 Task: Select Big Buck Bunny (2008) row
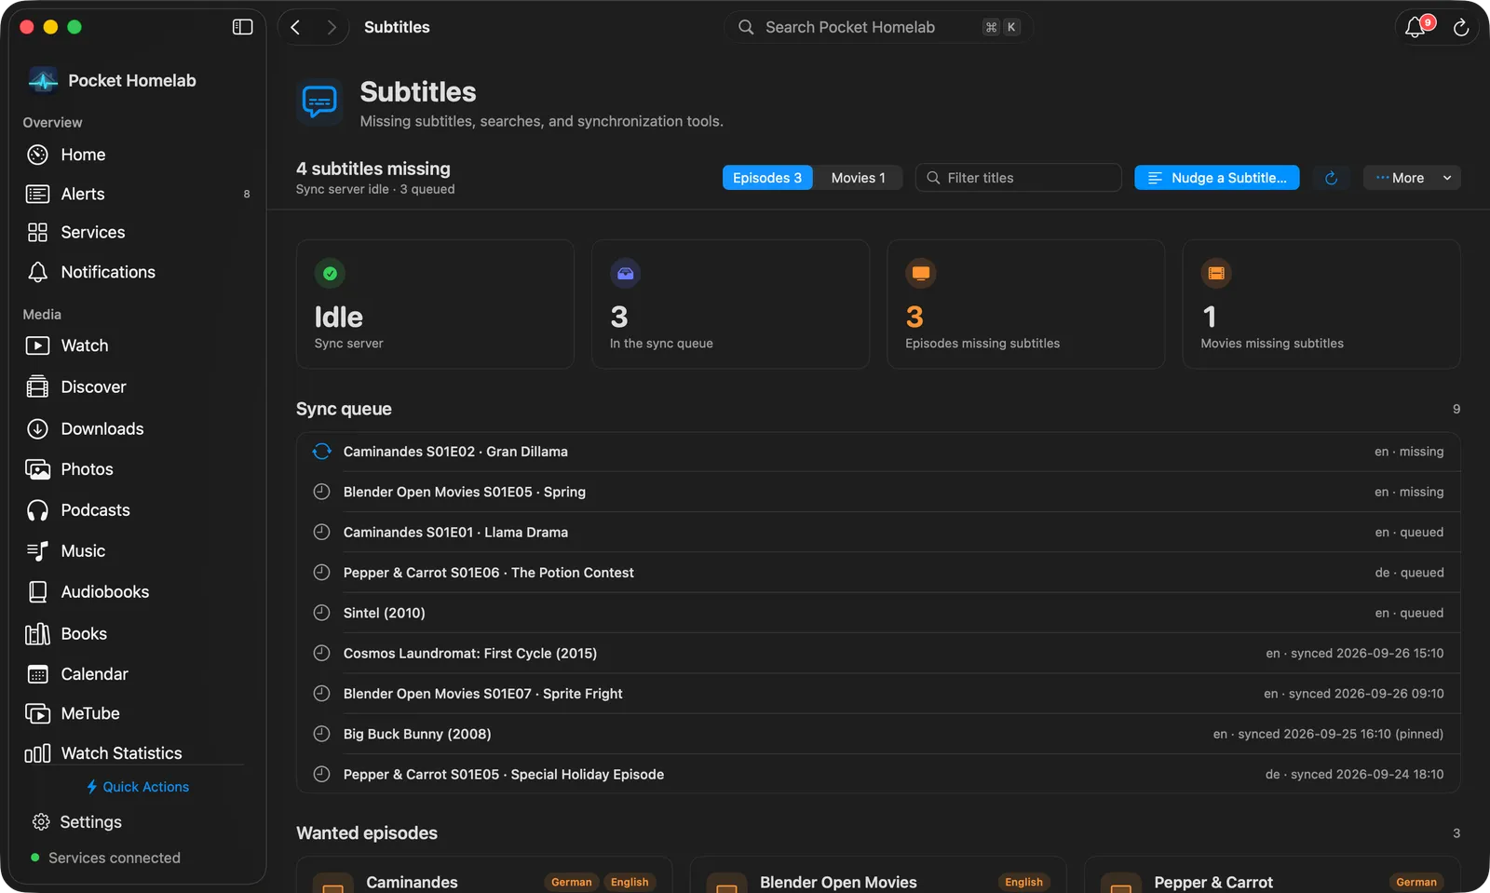coord(878,734)
